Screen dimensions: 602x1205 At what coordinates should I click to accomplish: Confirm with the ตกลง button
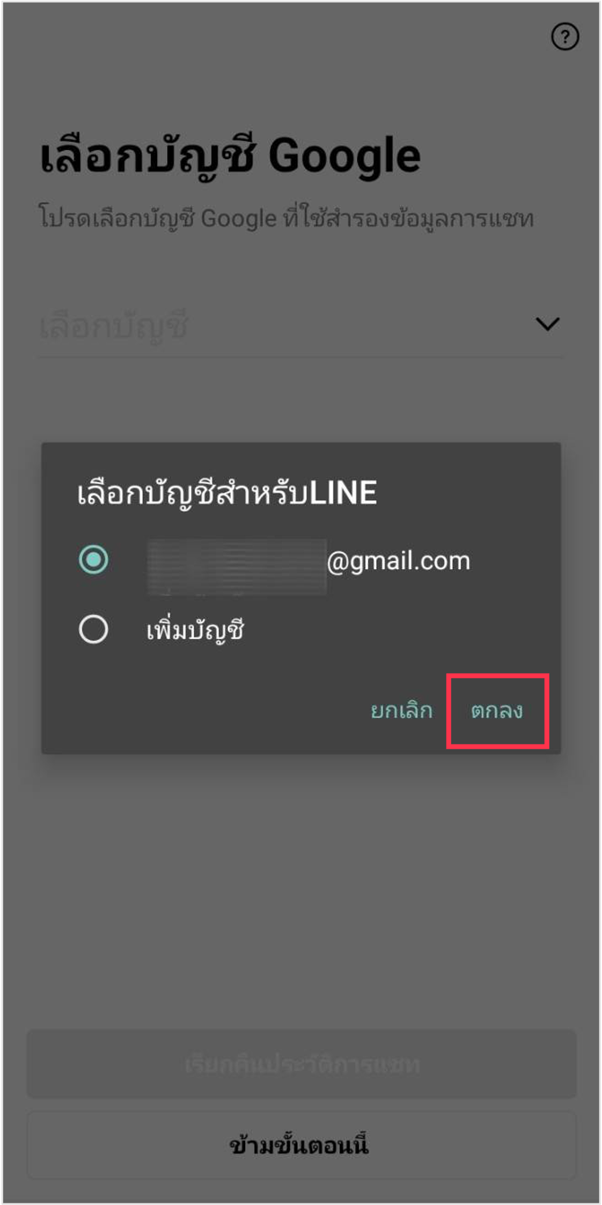497,711
